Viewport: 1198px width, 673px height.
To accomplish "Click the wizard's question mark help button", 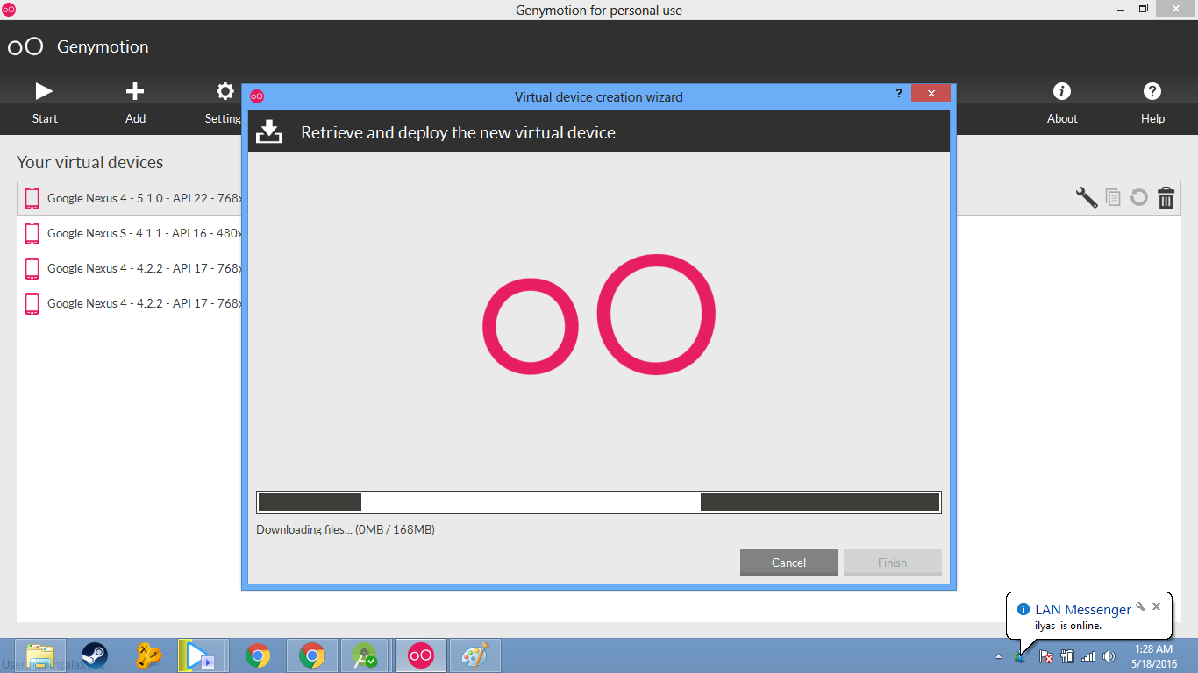I will coord(899,93).
